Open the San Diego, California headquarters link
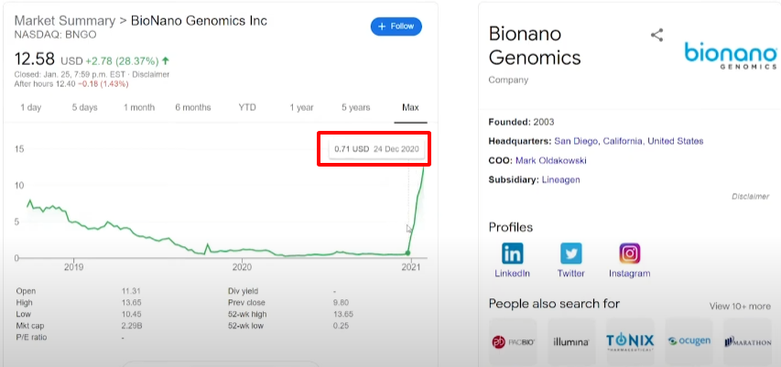The image size is (781, 367). point(629,141)
